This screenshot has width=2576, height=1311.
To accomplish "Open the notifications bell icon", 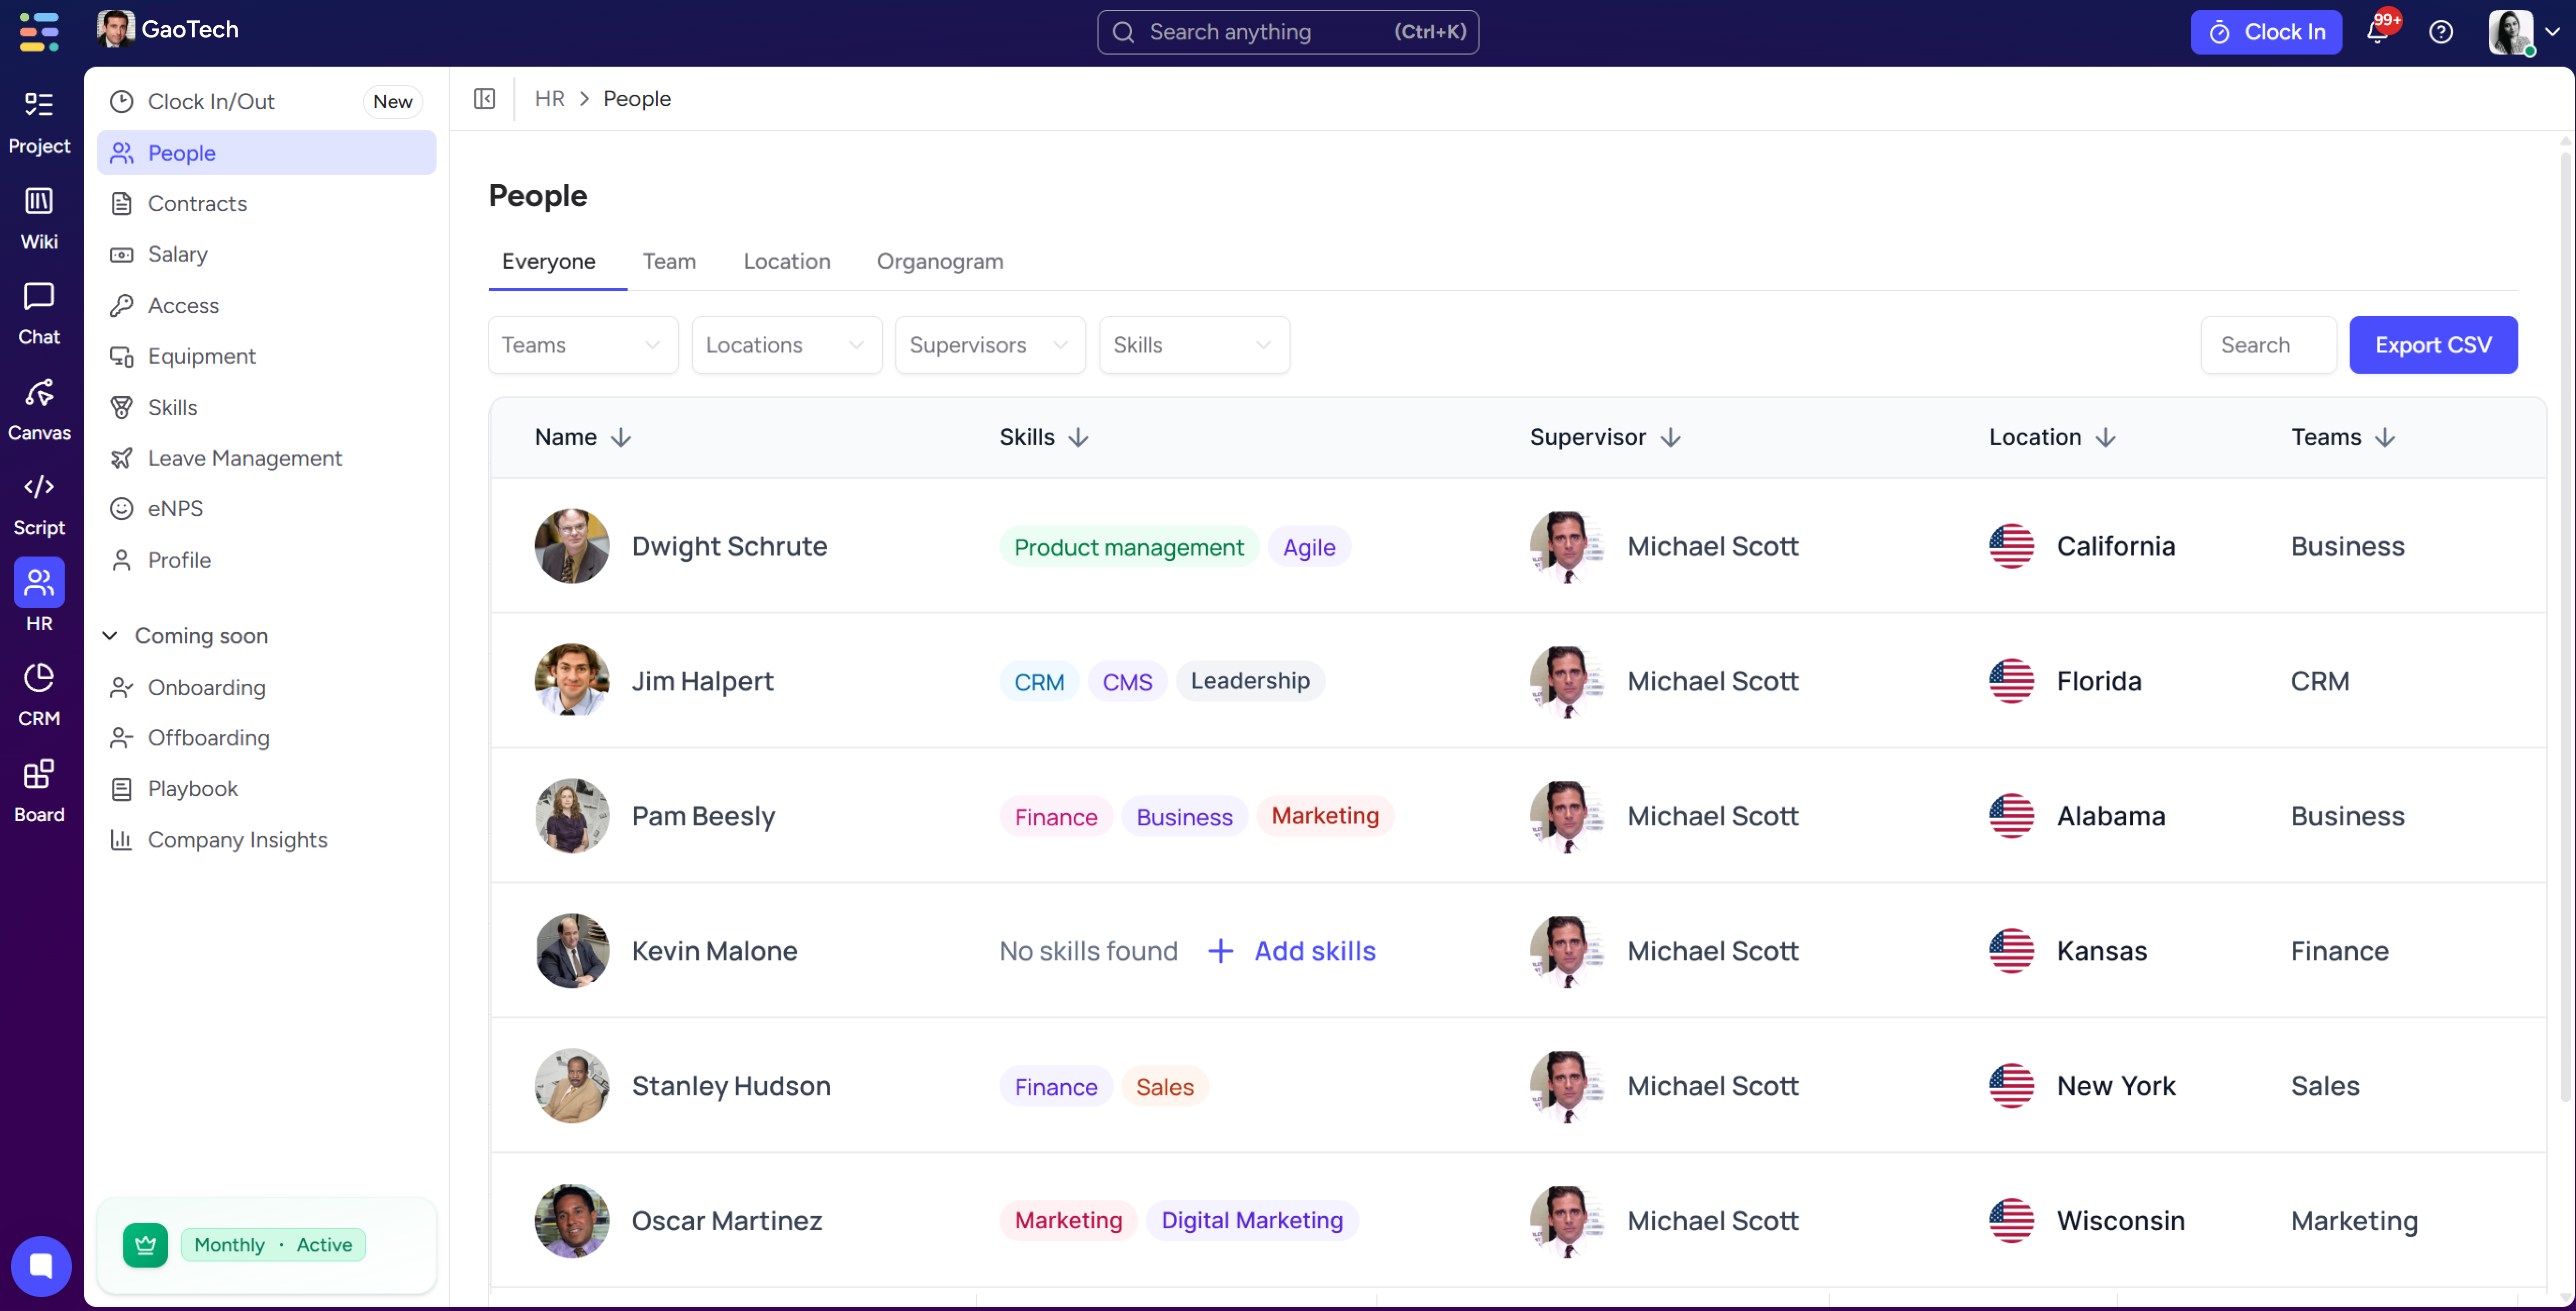I will (2377, 32).
